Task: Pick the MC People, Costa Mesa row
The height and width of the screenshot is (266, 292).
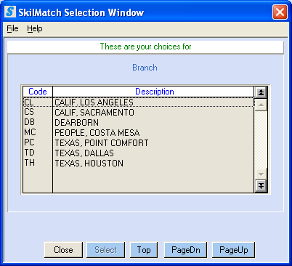Action: (x=139, y=133)
